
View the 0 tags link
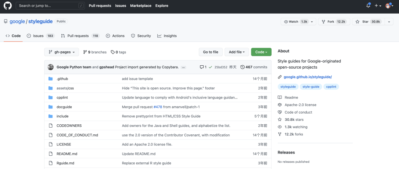pos(118,52)
